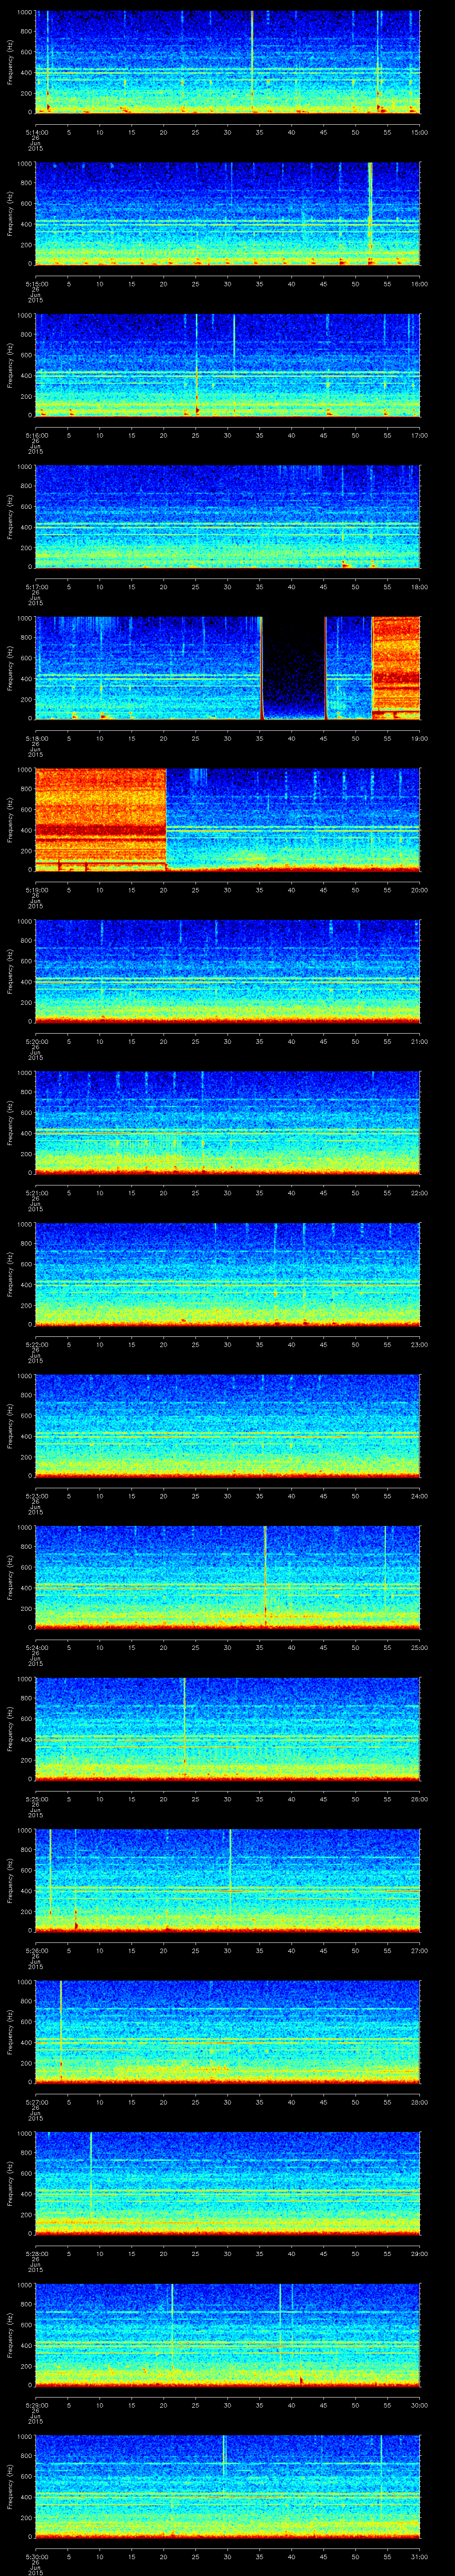Screen dimensions: 455x2576
Task: Select the spectrogram panel containing the black data gap
Action: (x=227, y=668)
